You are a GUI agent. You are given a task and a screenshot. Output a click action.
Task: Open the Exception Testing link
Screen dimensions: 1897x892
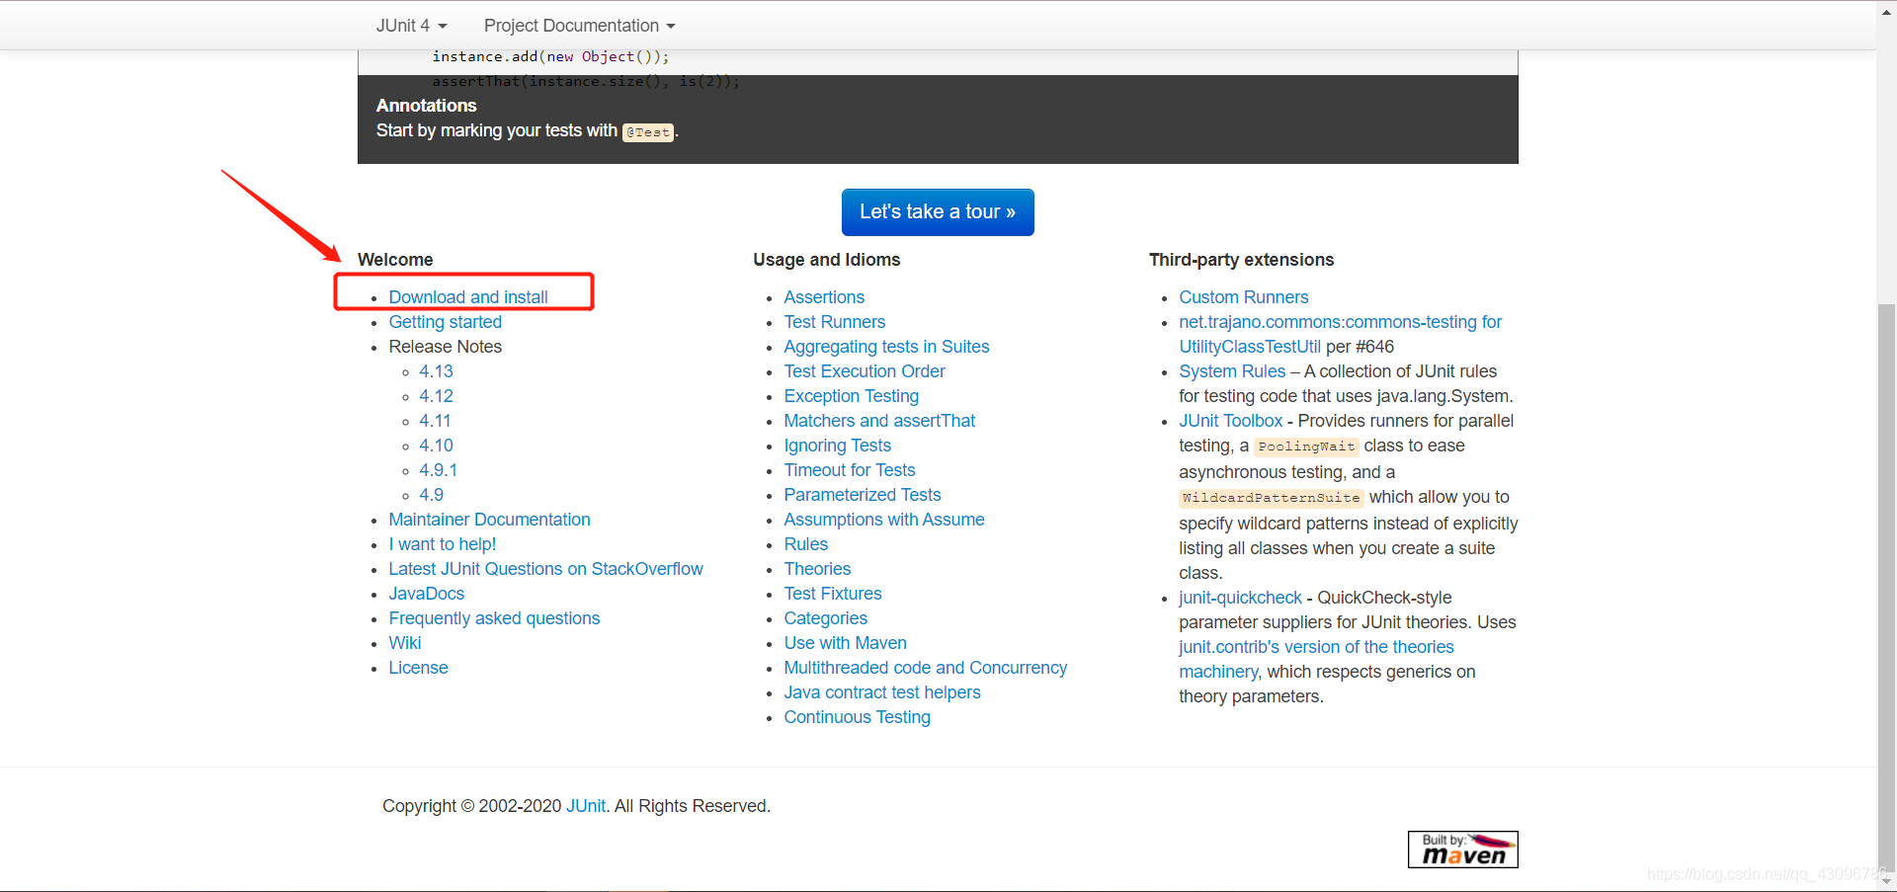(x=852, y=396)
